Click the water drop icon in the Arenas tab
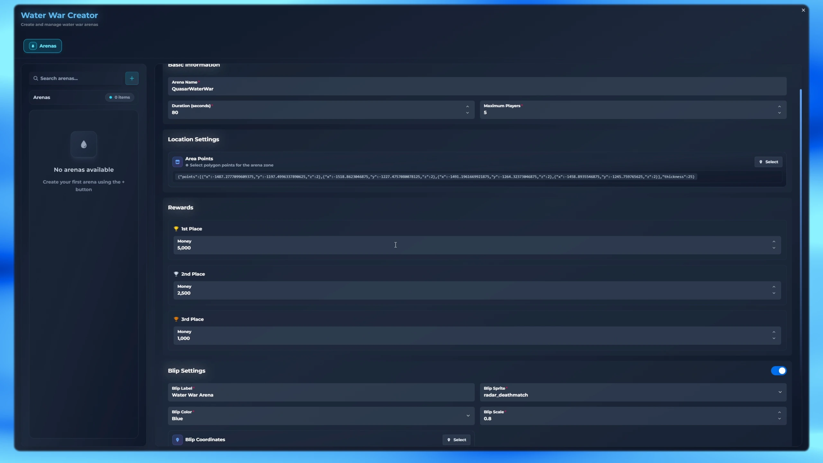This screenshot has width=823, height=463. coord(33,46)
